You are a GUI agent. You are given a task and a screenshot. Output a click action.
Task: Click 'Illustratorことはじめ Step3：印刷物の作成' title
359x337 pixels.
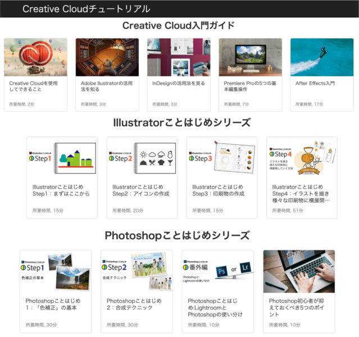coord(219,190)
